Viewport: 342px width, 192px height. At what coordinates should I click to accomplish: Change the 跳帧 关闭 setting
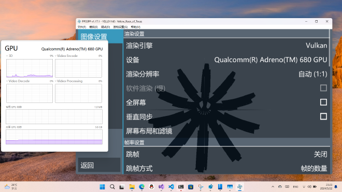[226, 154]
